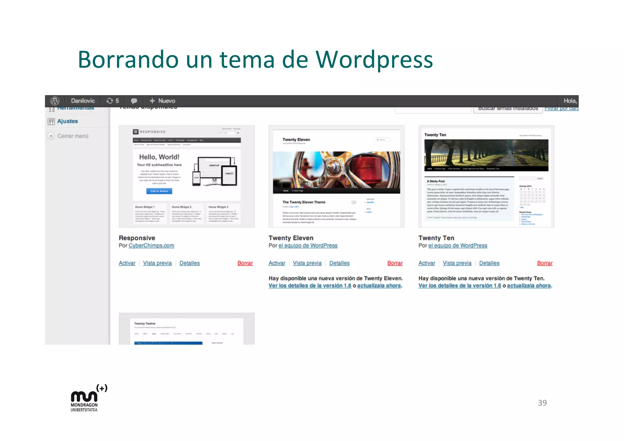Open the Twenty Eleven theme thumbnail
The height and width of the screenshot is (441, 624).
click(336, 176)
